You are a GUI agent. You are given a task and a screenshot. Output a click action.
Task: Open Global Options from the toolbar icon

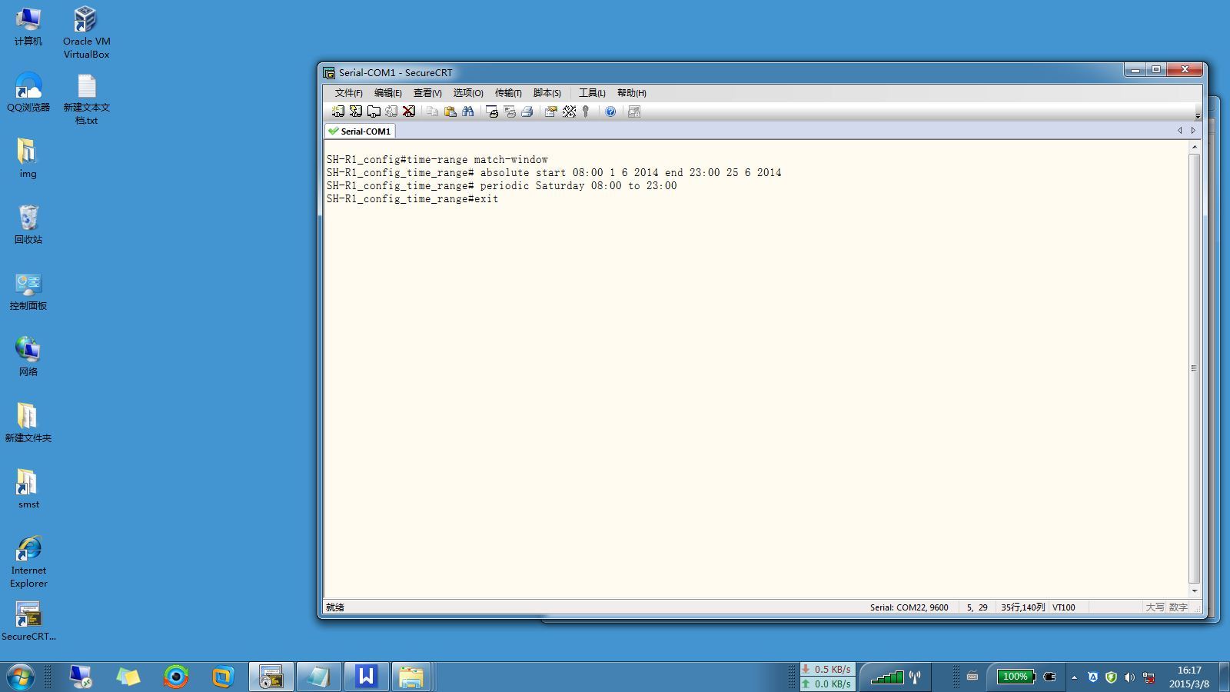coord(569,111)
